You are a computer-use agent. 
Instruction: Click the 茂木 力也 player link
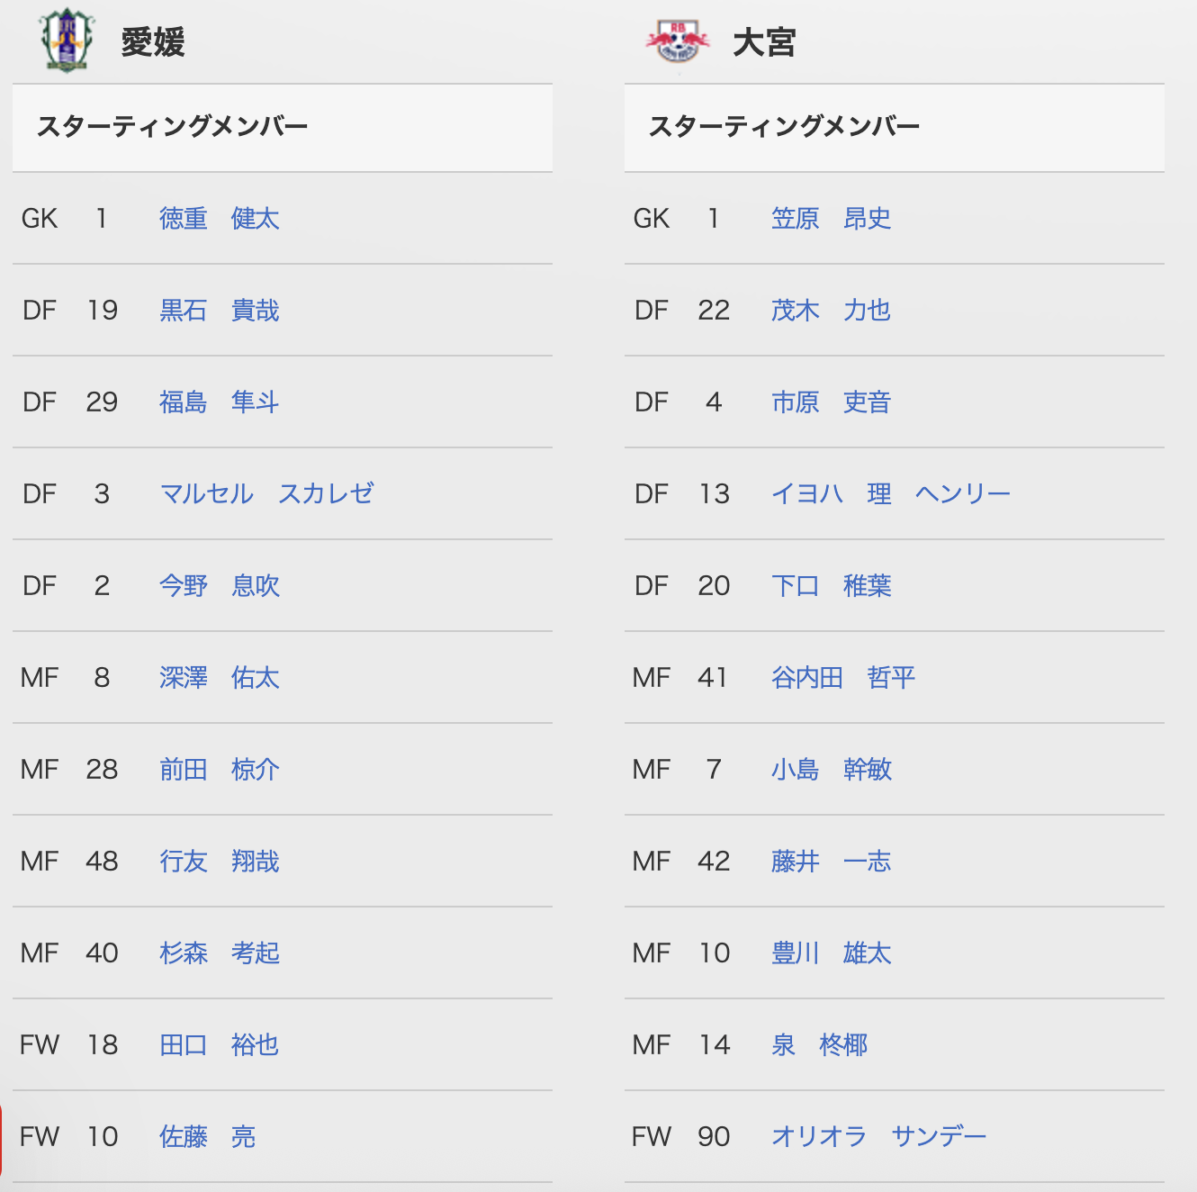[832, 310]
